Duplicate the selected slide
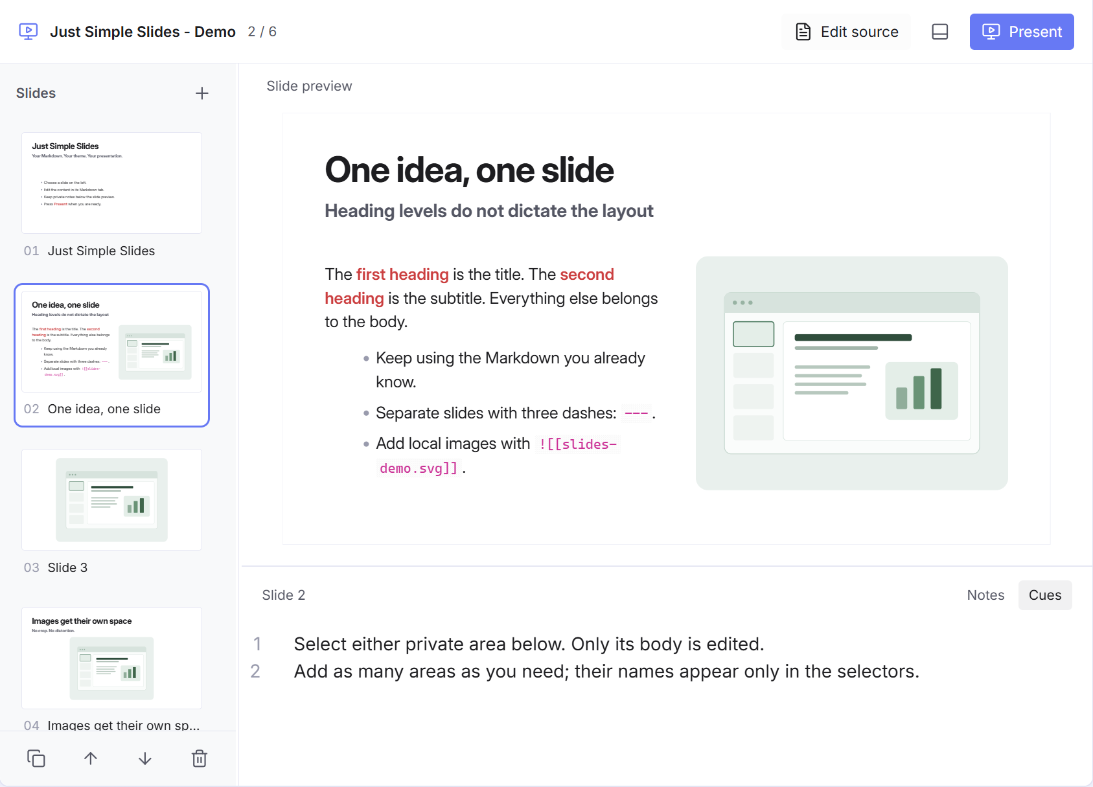This screenshot has height=787, width=1093. click(x=36, y=758)
